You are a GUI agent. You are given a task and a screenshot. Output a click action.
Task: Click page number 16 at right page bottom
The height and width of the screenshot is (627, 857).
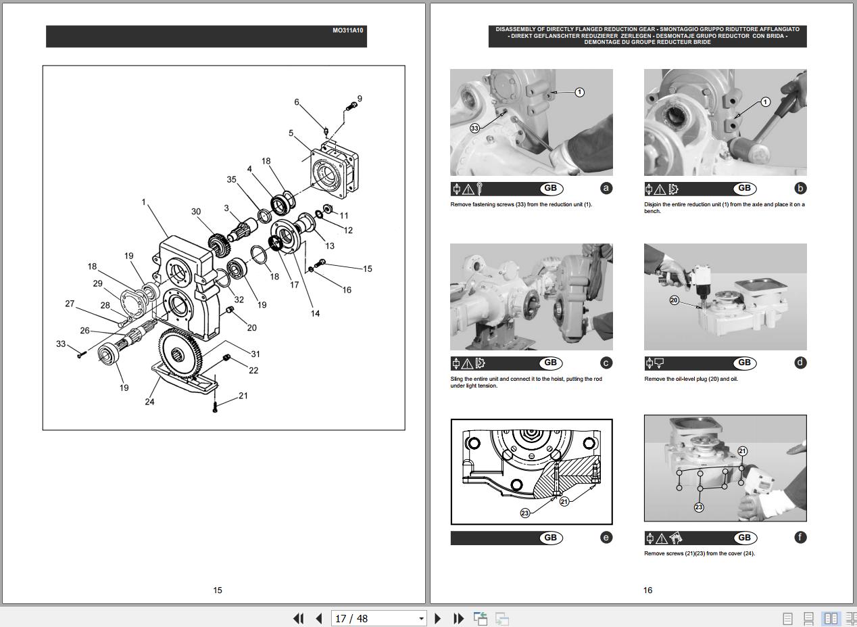(647, 590)
